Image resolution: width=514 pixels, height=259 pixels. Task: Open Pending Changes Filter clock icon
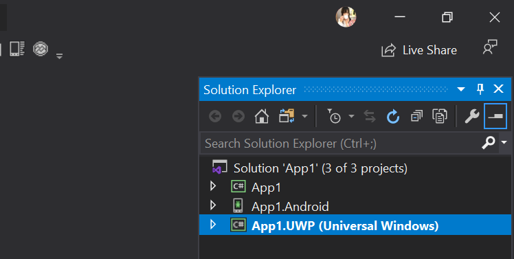click(334, 116)
